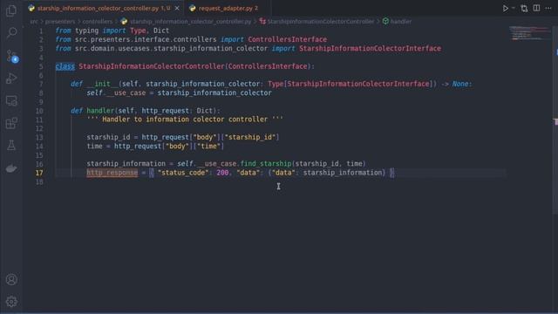
Task: Expand the run button dropdown arrow
Action: (x=514, y=8)
